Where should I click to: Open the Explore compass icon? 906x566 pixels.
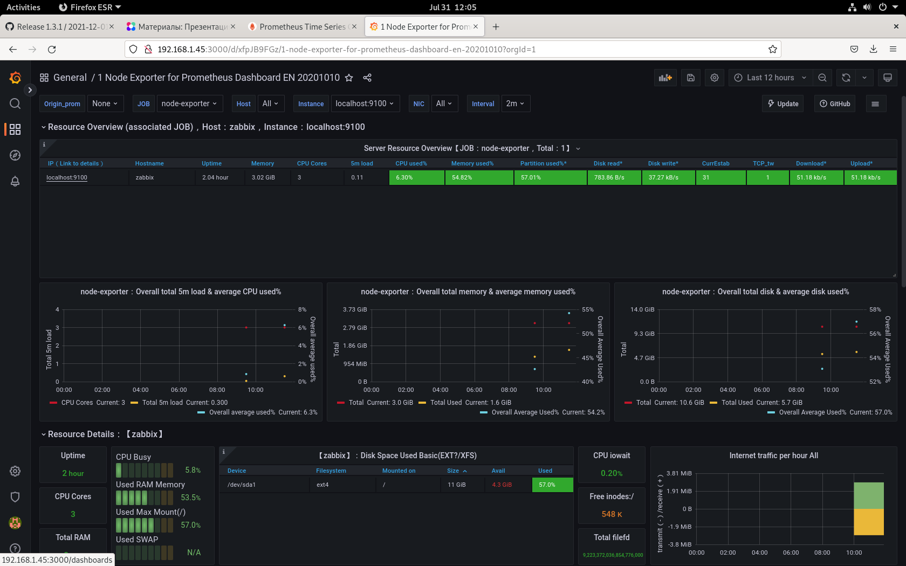[15, 155]
